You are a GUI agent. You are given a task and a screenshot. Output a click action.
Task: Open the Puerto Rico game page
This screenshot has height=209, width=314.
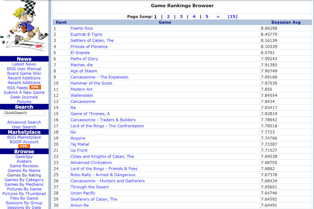pyautogui.click(x=82, y=28)
